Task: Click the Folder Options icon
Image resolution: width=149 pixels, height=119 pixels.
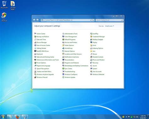Action: (63, 45)
